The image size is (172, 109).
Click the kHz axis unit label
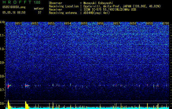coord(2,22)
